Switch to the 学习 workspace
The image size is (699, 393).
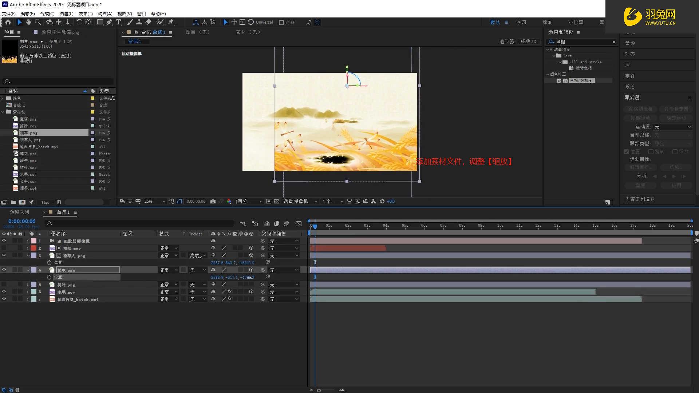[x=521, y=22]
